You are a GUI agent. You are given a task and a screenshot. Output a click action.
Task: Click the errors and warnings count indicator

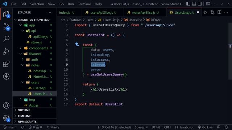coord(35,127)
